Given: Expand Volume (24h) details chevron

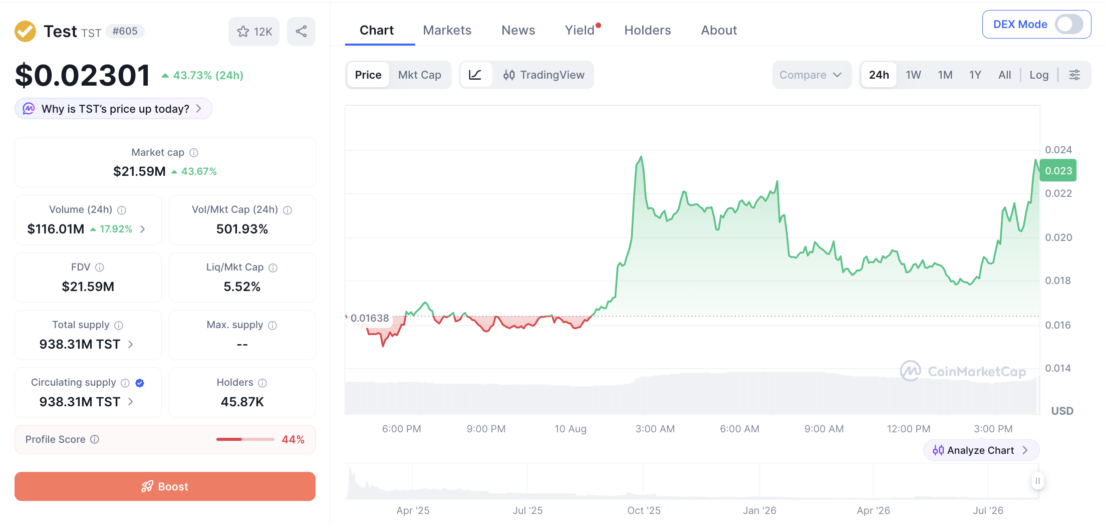Looking at the screenshot, I should (143, 229).
